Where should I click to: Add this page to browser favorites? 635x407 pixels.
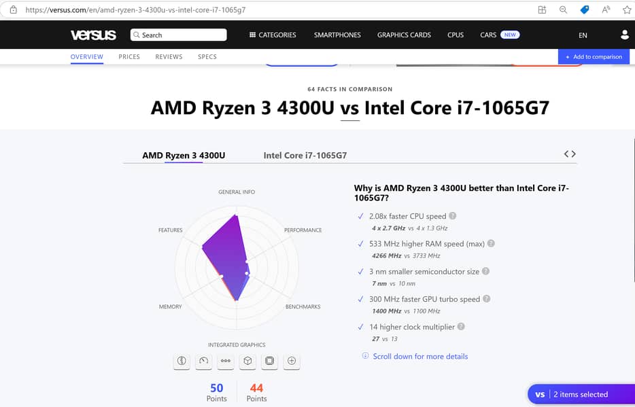pos(627,10)
